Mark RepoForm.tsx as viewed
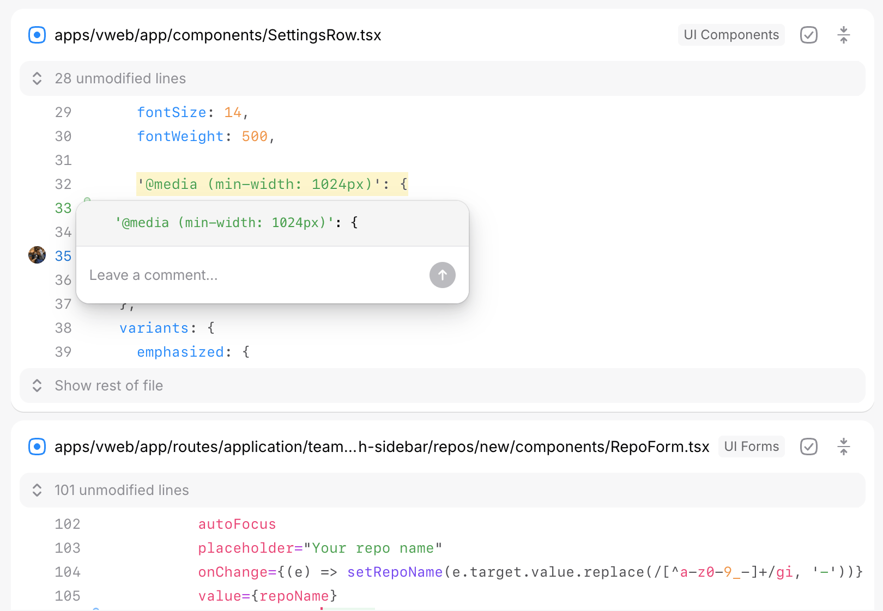883x611 pixels. (x=808, y=447)
